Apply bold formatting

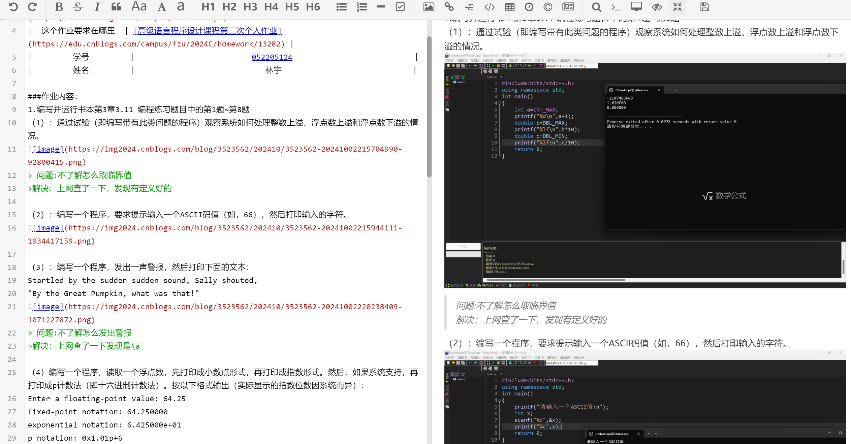tap(59, 7)
